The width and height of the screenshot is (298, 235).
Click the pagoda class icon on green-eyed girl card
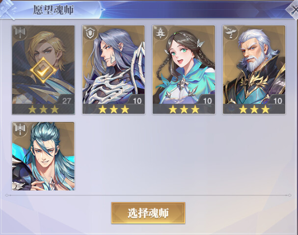click(x=161, y=33)
